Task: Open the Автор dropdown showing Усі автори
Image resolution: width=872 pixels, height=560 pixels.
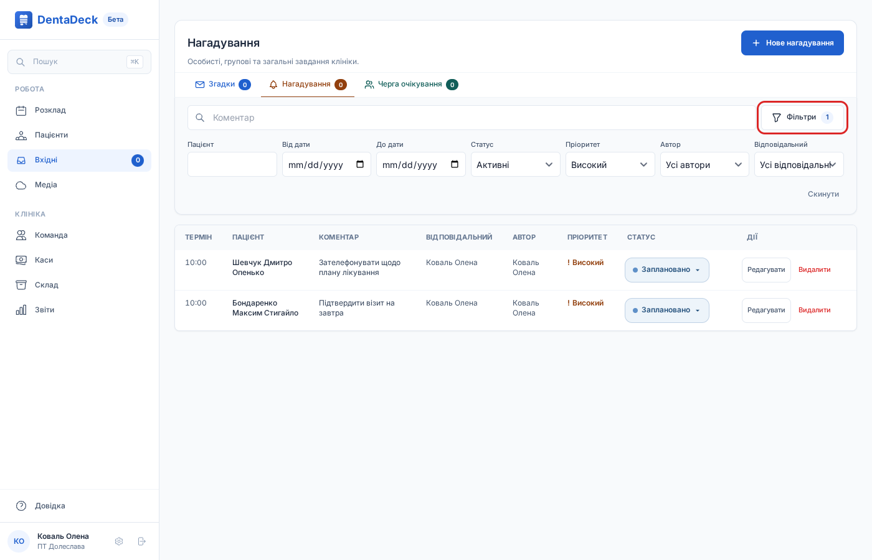Action: (704, 165)
